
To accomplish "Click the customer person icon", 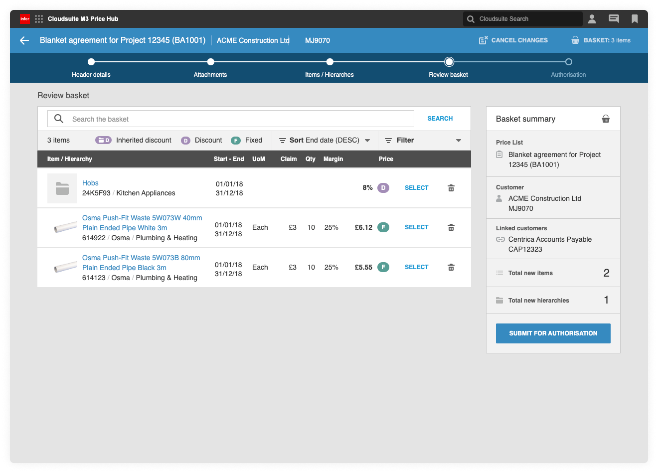I will point(499,198).
